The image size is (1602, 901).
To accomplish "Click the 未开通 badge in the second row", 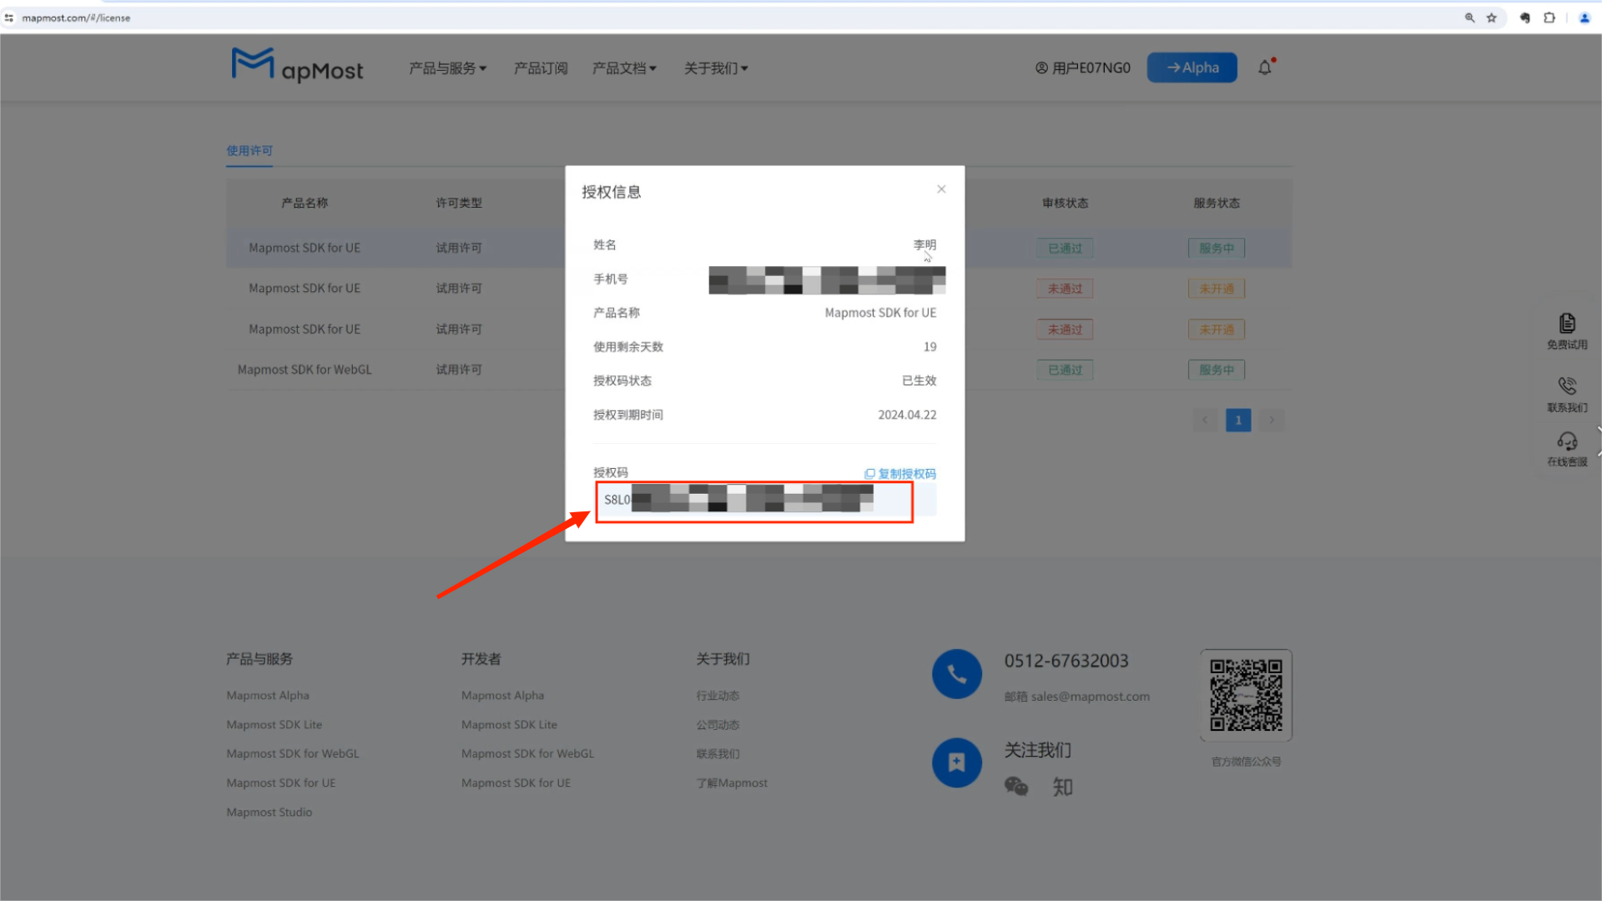I will (1217, 289).
